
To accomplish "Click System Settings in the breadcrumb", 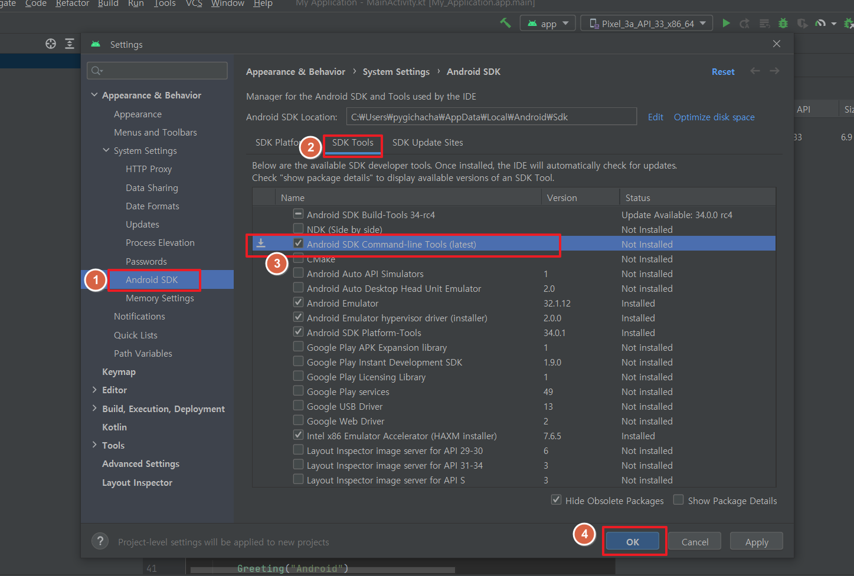I will (396, 71).
